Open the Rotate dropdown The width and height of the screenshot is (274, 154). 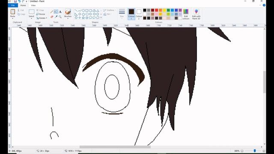click(x=42, y=18)
